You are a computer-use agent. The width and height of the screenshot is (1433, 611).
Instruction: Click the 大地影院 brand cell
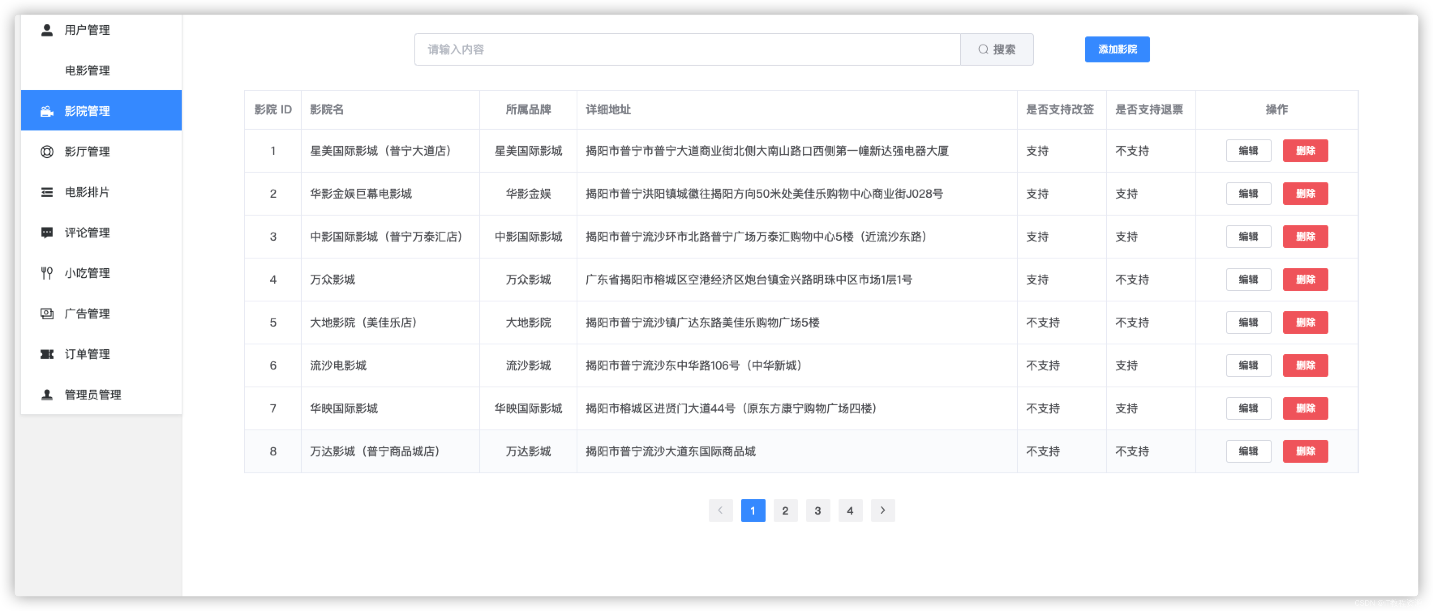click(528, 323)
